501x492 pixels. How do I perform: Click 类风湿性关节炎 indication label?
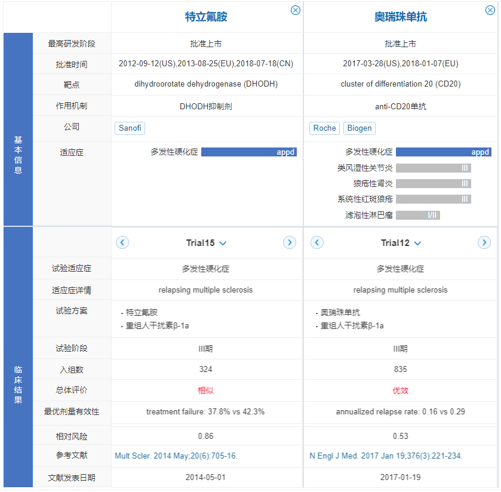coord(365,168)
